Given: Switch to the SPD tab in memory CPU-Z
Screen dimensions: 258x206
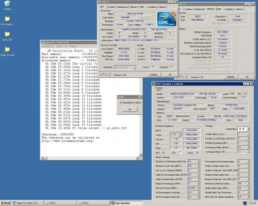Looking at the screenshot, I should pos(219,9).
